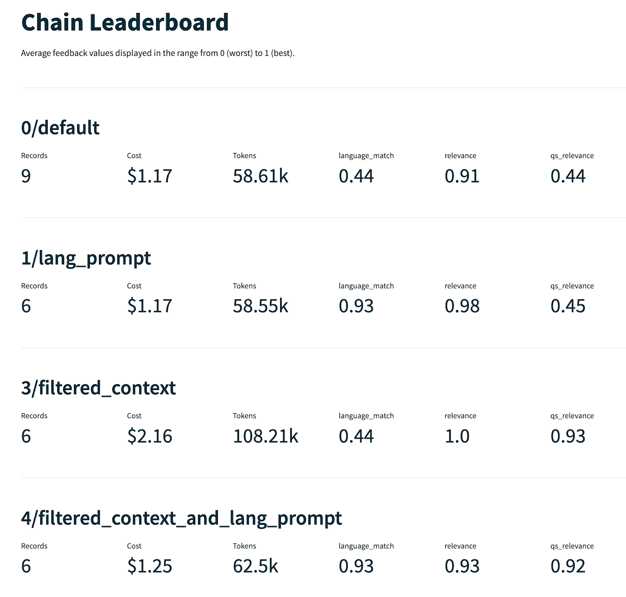Click the 1.0 relevance score for 3/filtered_context
Image resolution: width=626 pixels, height=597 pixels.
(457, 436)
